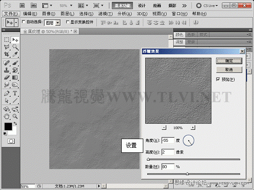
Task: Click the 角度(A) angle input field
Action: (x=168, y=140)
